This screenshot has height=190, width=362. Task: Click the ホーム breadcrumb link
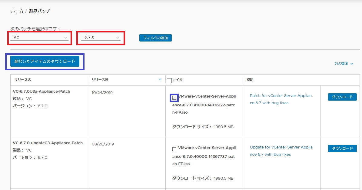coord(17,11)
